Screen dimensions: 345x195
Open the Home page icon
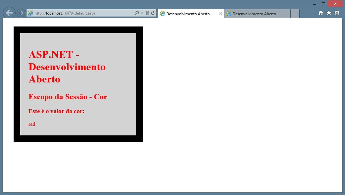(320, 13)
